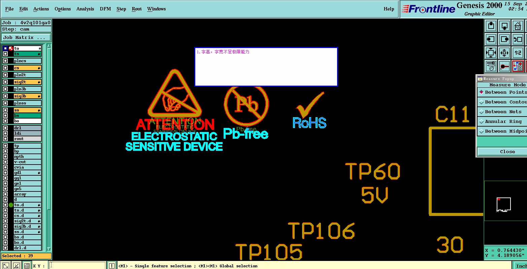Select layer cvia in layer list
The height and width of the screenshot is (269, 527).
27,167
